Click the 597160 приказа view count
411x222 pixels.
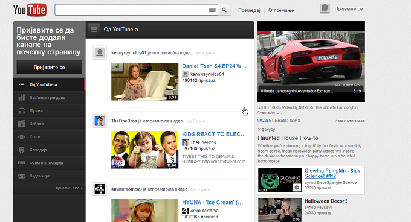pyautogui.click(x=199, y=149)
